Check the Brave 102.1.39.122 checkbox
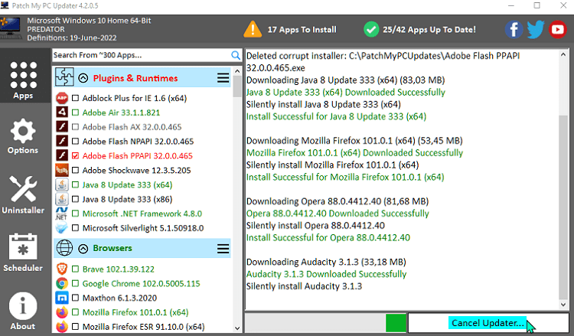This screenshot has height=336, width=574. tap(76, 269)
